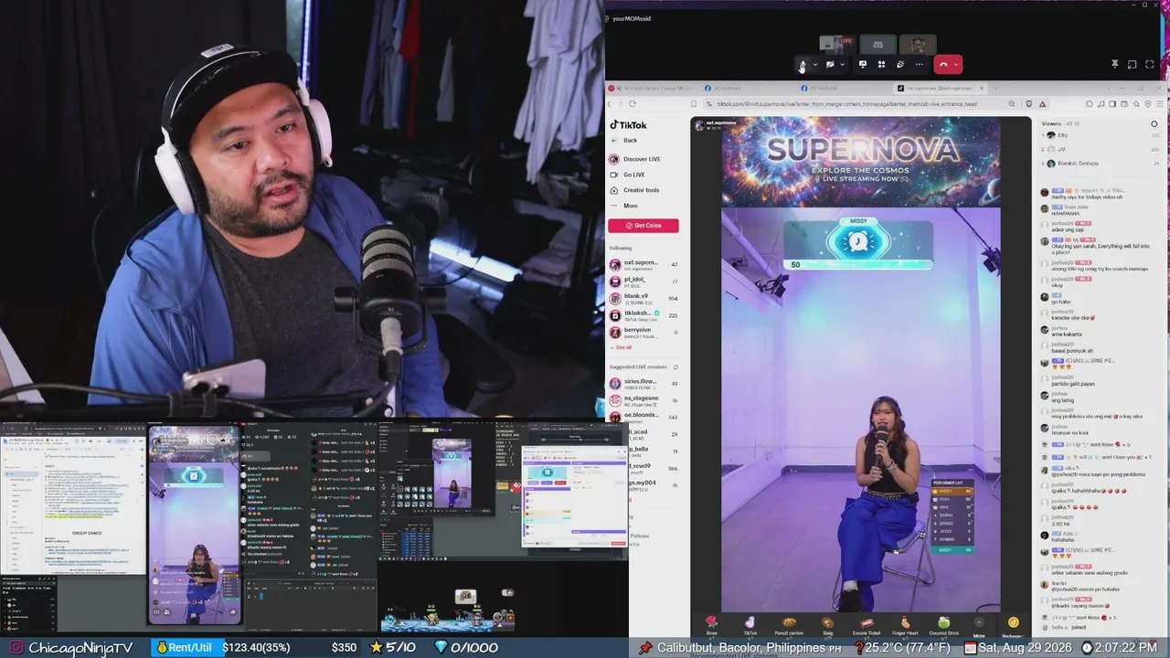
Task: Open sirius.flow suggested LIVE creator
Action: pyautogui.click(x=643, y=384)
